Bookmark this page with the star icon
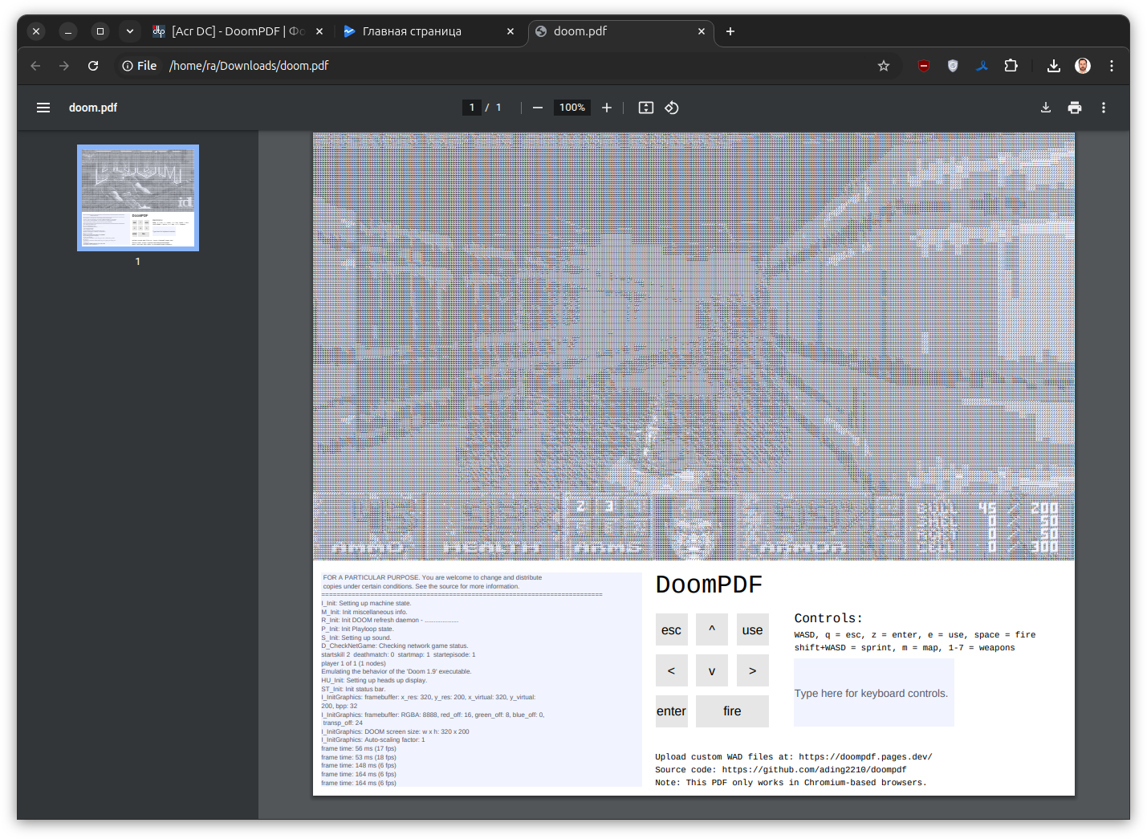Image resolution: width=1147 pixels, height=839 pixels. pos(884,66)
